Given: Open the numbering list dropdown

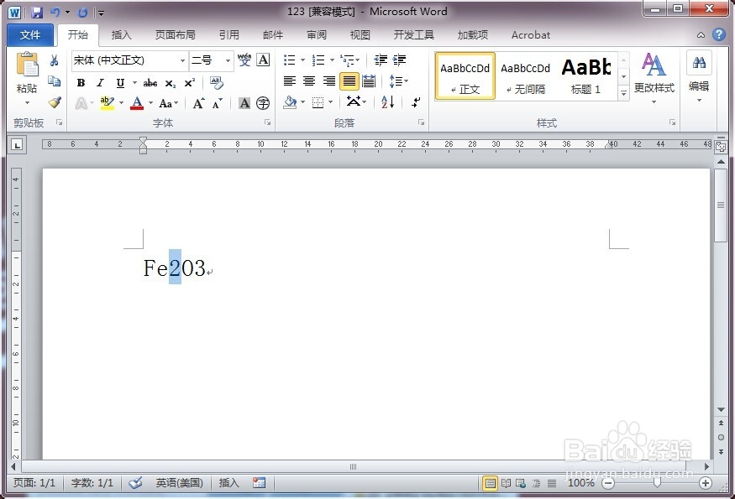Looking at the screenshot, I should click(x=332, y=60).
